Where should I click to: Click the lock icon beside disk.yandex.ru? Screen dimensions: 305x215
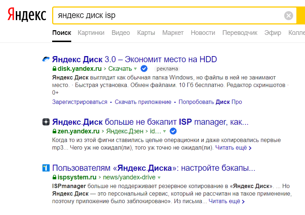tap(54, 69)
